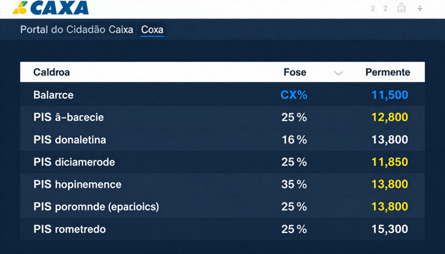Click the PIS hopinemence row name
Image resolution: width=445 pixels, height=254 pixels.
[77, 185]
